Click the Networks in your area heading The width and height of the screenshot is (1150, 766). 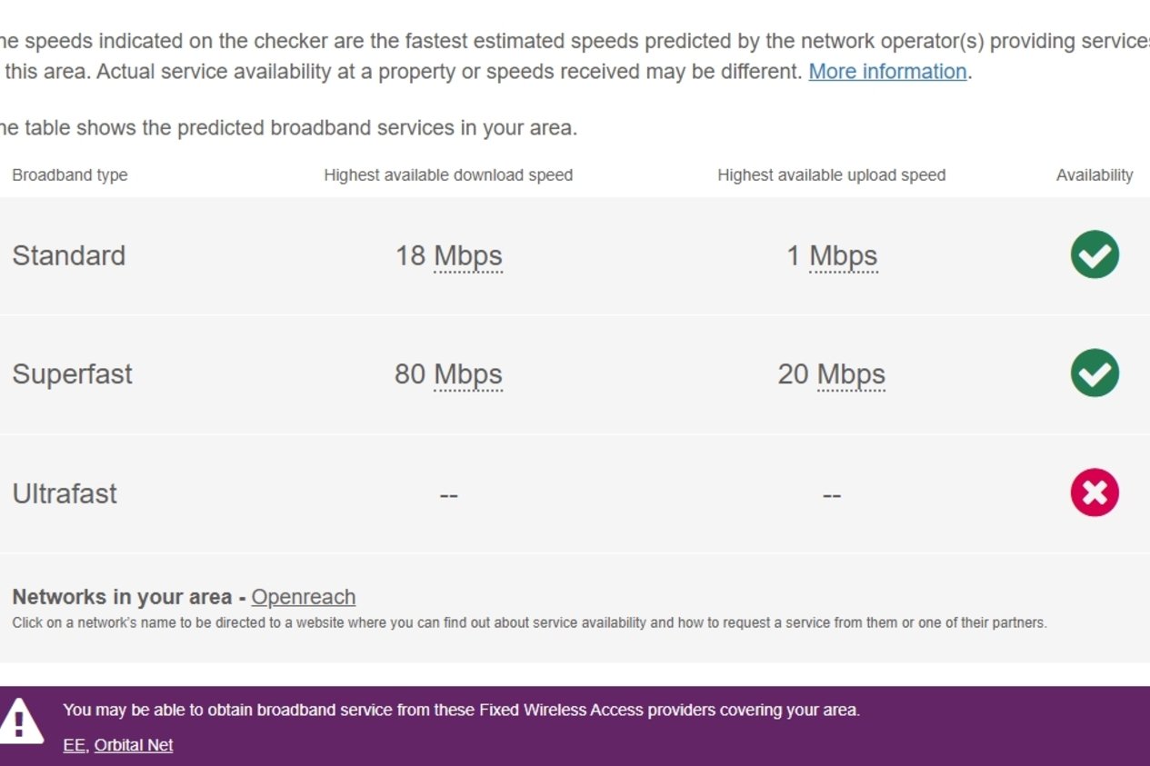(x=122, y=597)
